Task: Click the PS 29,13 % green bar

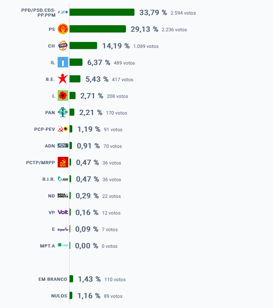Action: pos(97,29)
